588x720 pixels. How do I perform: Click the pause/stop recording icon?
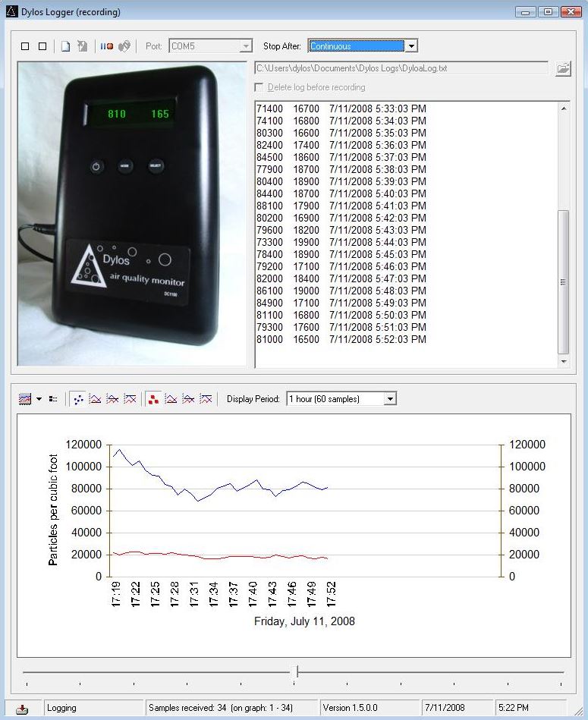[x=107, y=46]
